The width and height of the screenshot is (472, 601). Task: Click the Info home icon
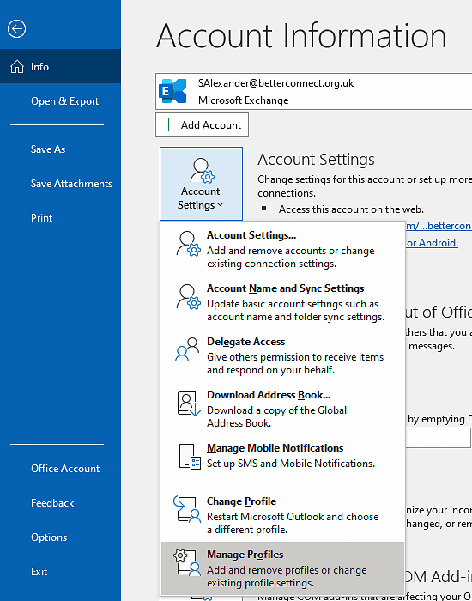[x=17, y=67]
